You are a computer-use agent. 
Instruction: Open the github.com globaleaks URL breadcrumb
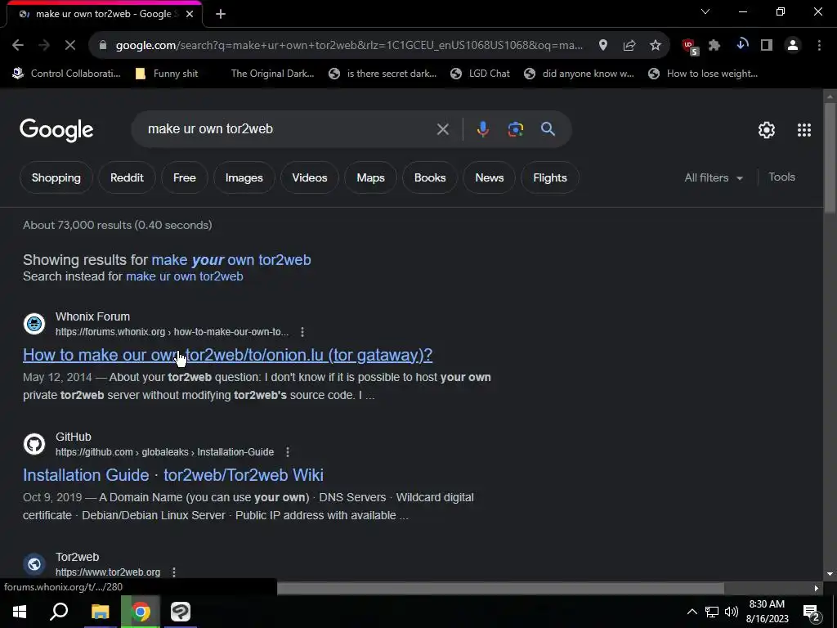(164, 452)
